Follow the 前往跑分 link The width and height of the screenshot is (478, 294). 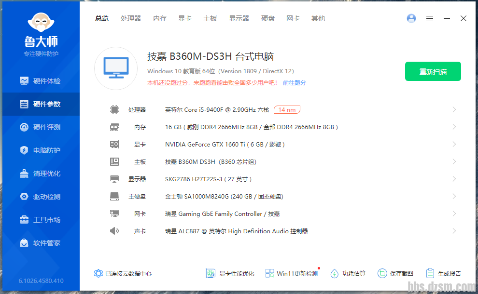pos(294,83)
